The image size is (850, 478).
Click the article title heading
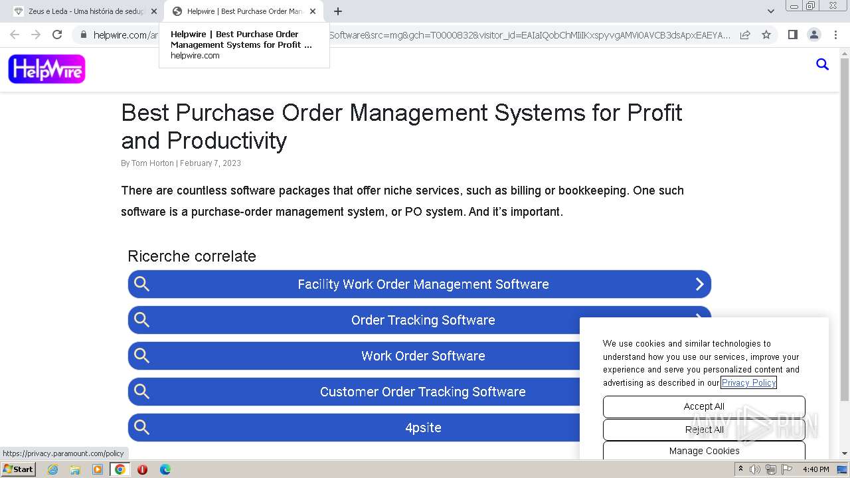click(x=402, y=126)
